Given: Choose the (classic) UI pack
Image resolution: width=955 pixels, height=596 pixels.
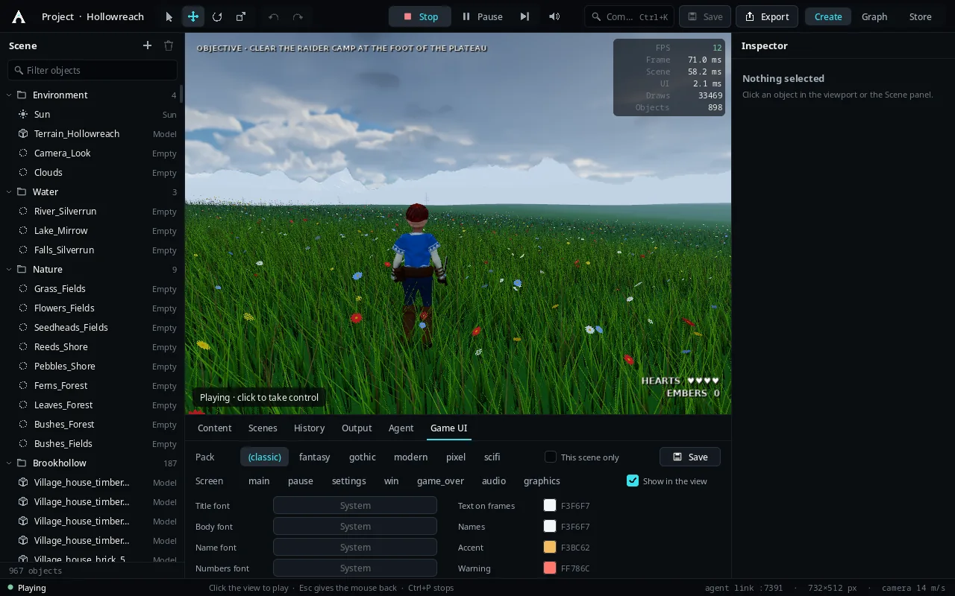Looking at the screenshot, I should [264, 457].
